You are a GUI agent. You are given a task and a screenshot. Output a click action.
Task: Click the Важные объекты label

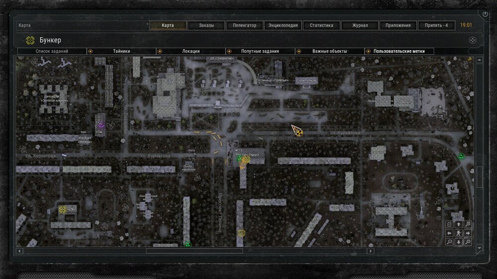point(330,51)
